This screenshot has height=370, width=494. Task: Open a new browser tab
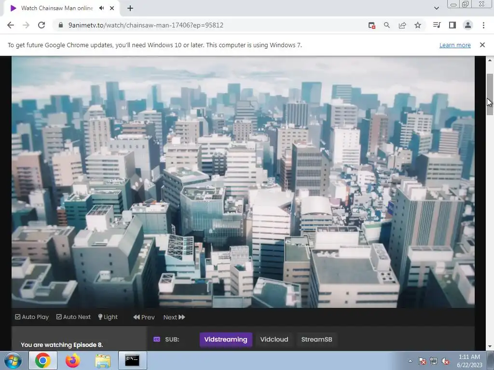pyautogui.click(x=130, y=8)
